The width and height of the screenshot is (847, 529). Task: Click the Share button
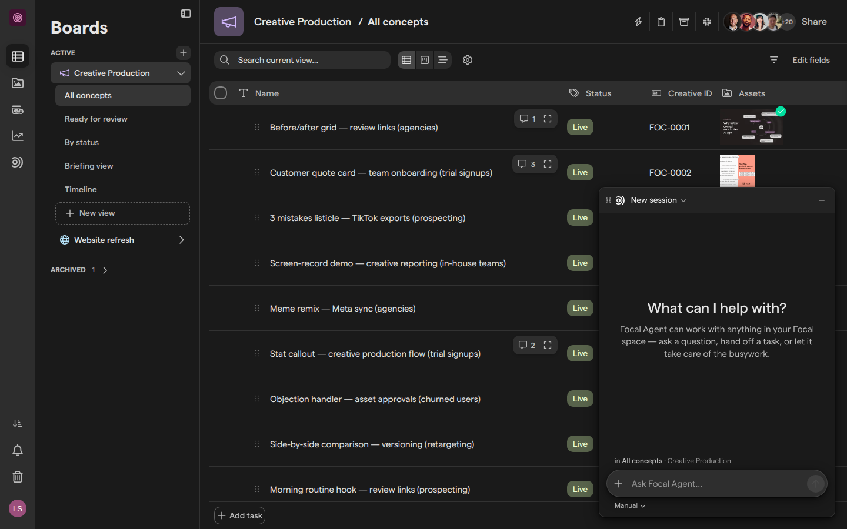coord(814,22)
